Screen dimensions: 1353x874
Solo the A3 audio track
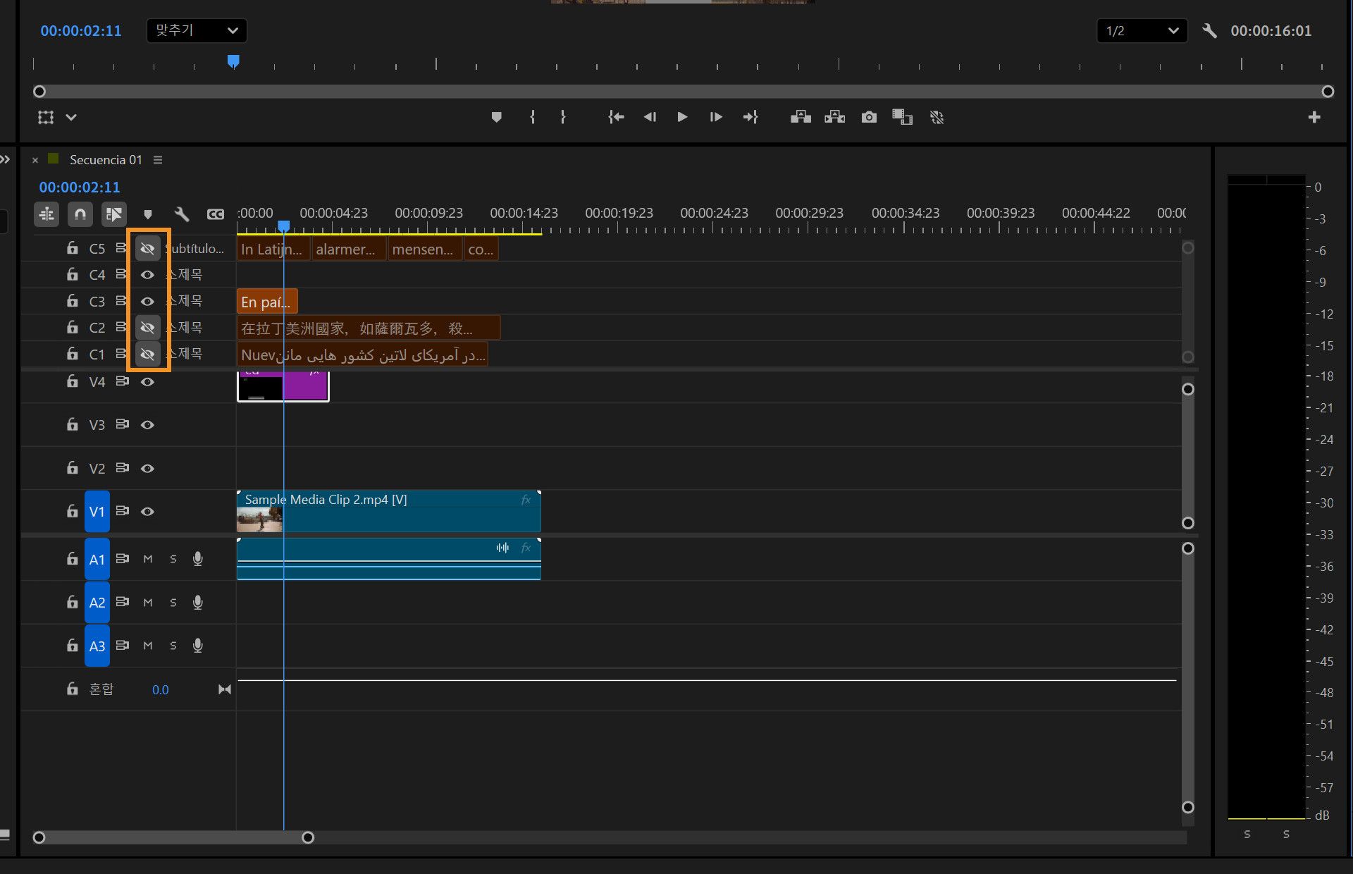point(173,646)
